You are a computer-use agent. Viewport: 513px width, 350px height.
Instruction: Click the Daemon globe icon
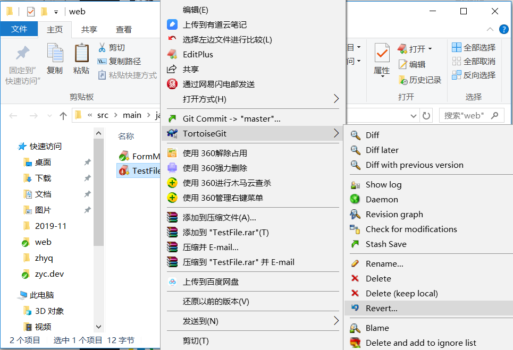[355, 199]
